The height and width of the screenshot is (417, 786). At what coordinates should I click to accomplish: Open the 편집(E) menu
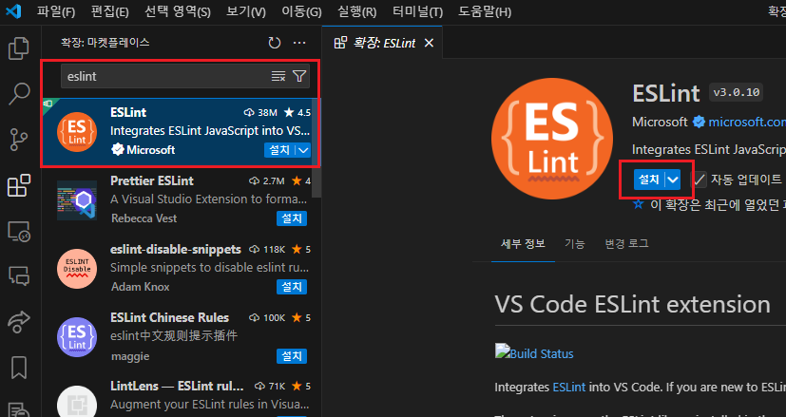(x=110, y=11)
